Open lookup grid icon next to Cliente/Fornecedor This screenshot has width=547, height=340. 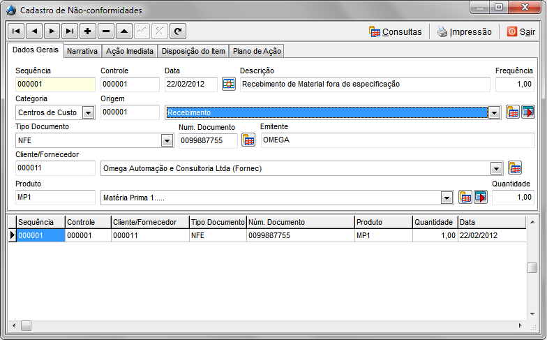(x=515, y=168)
